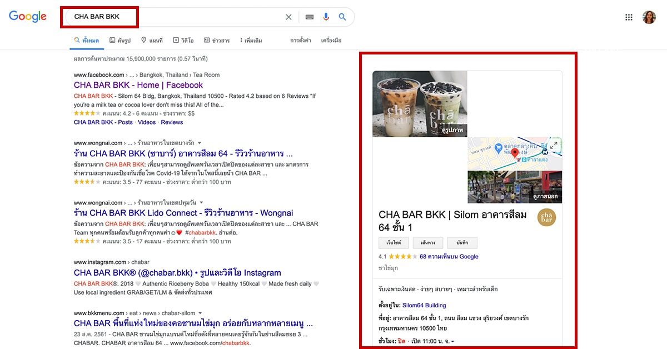The width and height of the screenshot is (667, 349).
Task: Click the account profile avatar
Action: [x=649, y=17]
